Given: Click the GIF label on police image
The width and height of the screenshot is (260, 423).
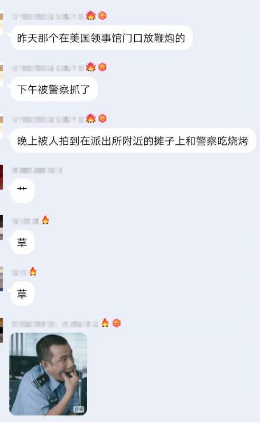Looking at the screenshot, I should tap(79, 409).
